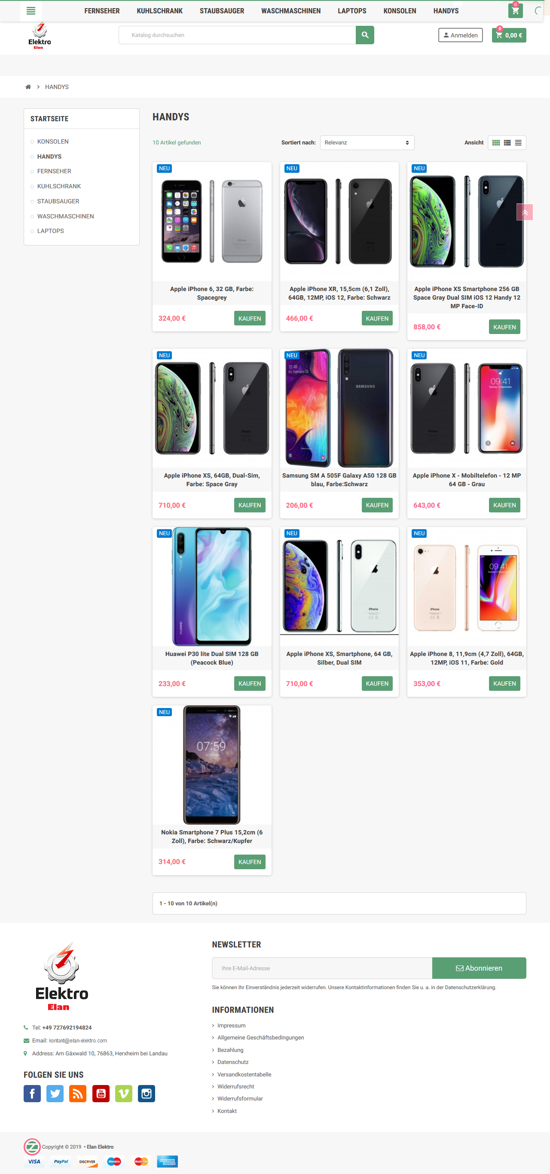This screenshot has width=550, height=1174.
Task: Select KONSOLEN in the sidebar
Action: click(x=53, y=142)
